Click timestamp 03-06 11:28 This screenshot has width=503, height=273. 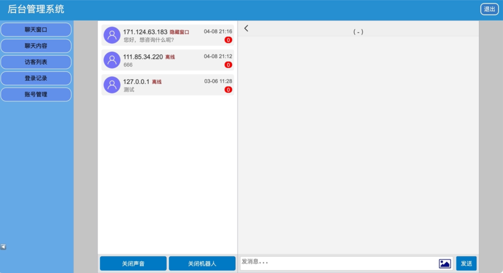pyautogui.click(x=218, y=81)
